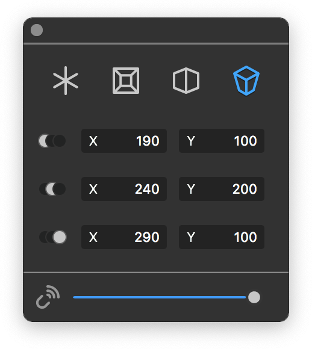Select the two-point perspective split hexagon icon
The width and height of the screenshot is (312, 349).
tap(186, 81)
